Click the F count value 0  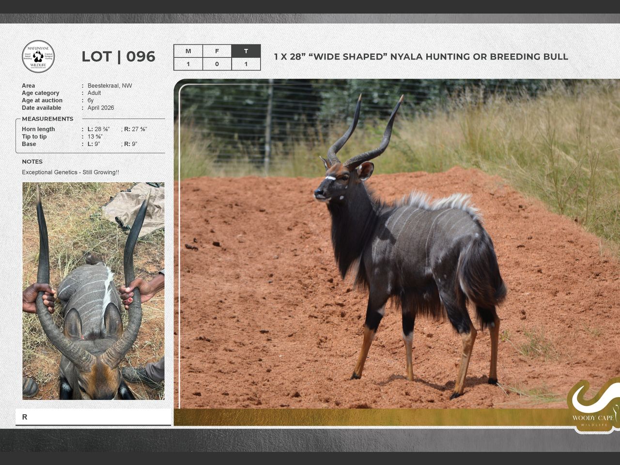[217, 64]
